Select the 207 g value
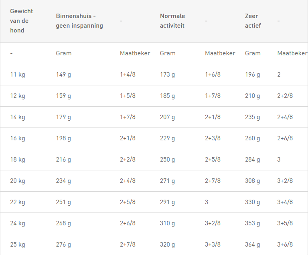The width and height of the screenshot is (308, 255). point(167,117)
